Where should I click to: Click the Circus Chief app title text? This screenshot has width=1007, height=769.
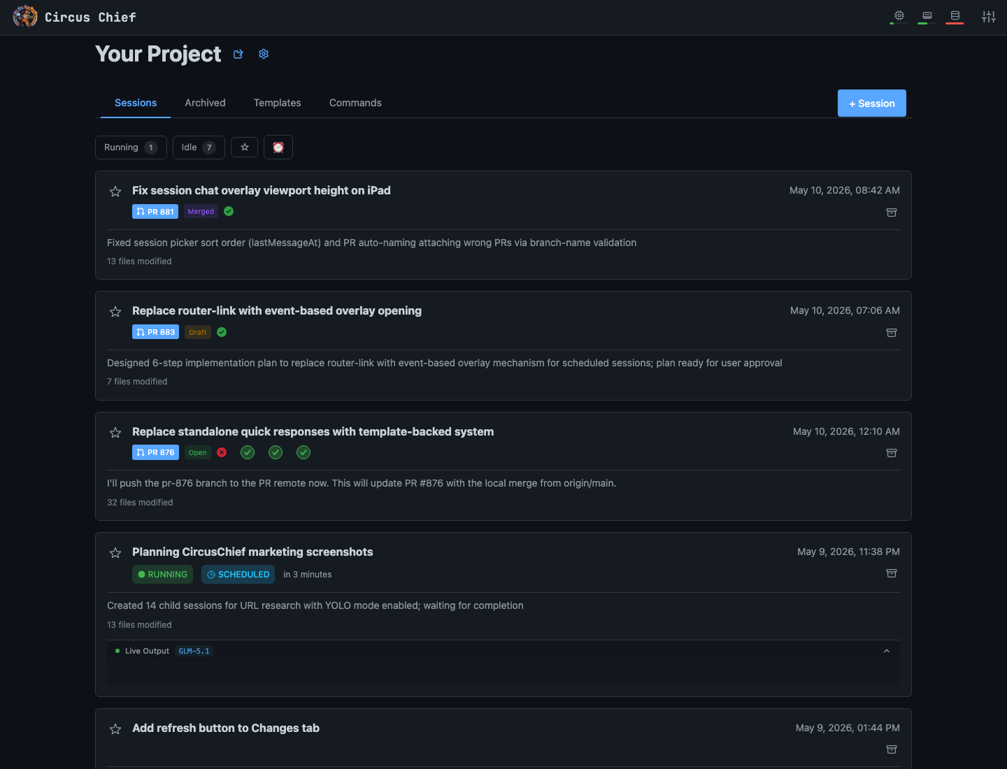tap(90, 17)
